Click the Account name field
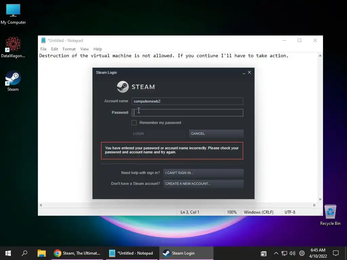Image resolution: width=347 pixels, height=260 pixels. pos(187,101)
